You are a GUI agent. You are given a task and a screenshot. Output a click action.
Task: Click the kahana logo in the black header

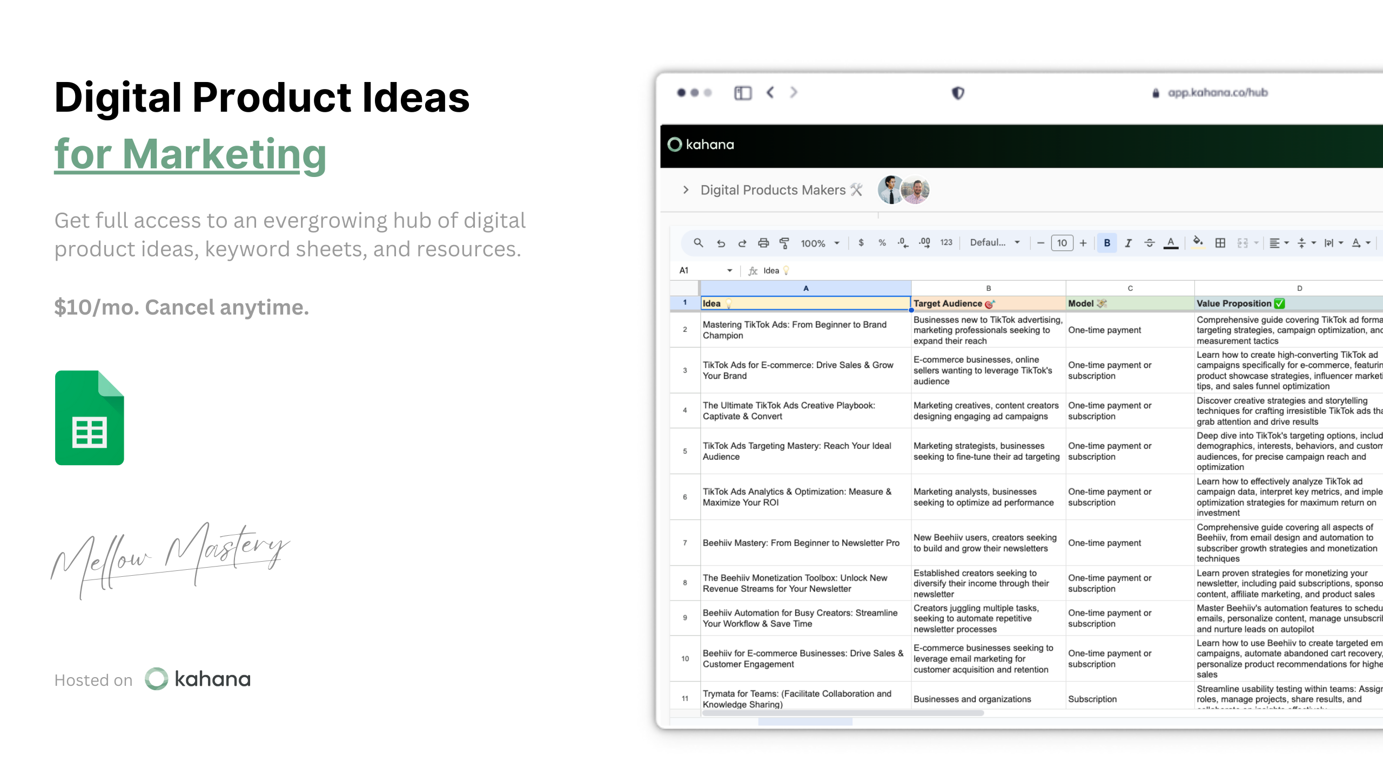pos(701,144)
